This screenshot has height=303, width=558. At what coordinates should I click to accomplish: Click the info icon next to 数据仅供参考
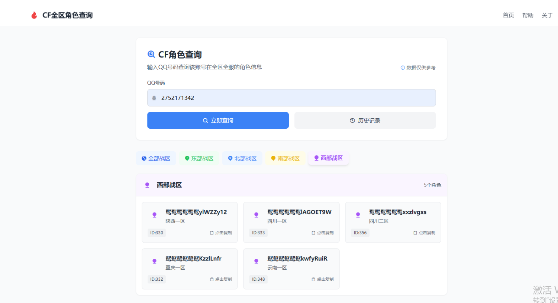pos(403,67)
